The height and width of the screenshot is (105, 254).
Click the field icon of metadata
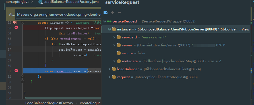[119, 61]
